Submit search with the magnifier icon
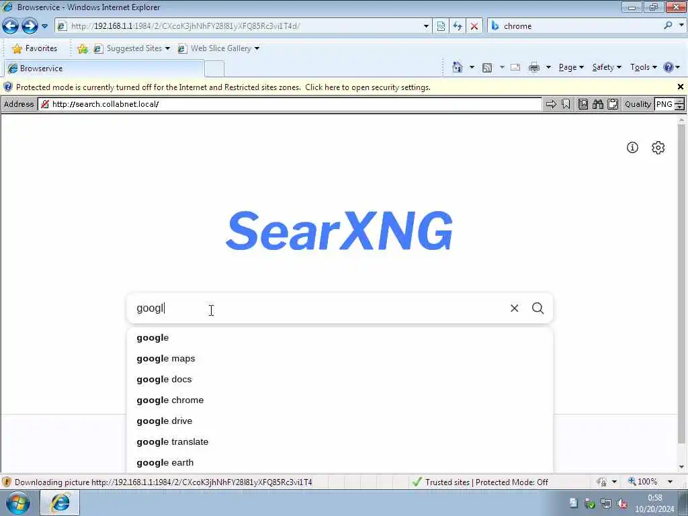 [x=538, y=308]
